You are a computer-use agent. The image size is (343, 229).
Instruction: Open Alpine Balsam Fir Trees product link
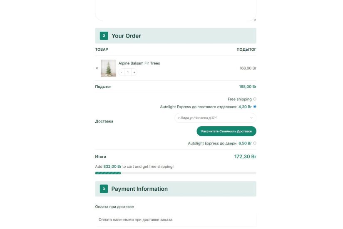point(139,63)
